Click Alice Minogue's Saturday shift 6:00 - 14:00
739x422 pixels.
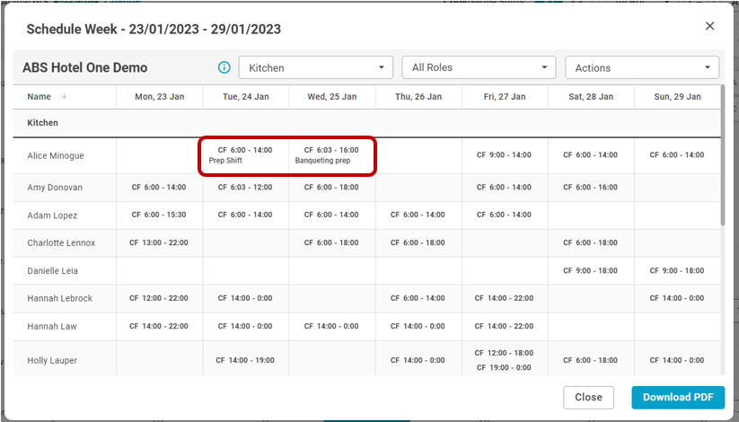(x=590, y=154)
